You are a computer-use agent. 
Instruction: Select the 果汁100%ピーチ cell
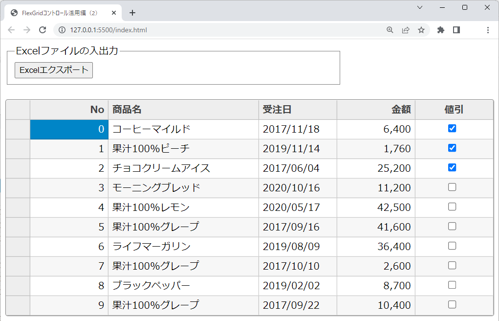coord(184,149)
